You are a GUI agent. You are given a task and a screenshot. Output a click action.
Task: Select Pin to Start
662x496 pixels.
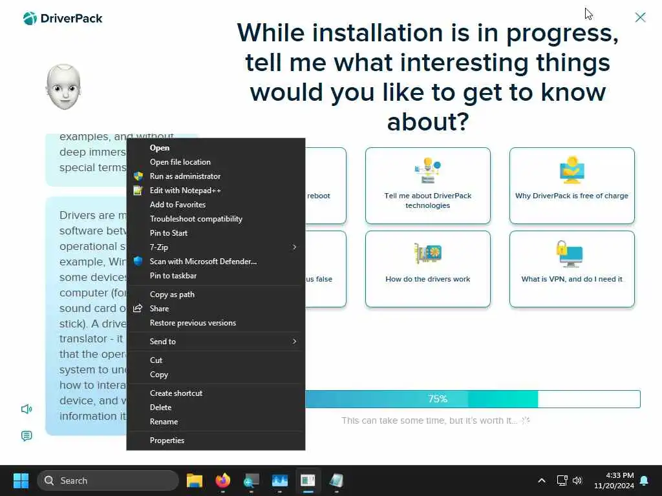[x=216, y=233]
